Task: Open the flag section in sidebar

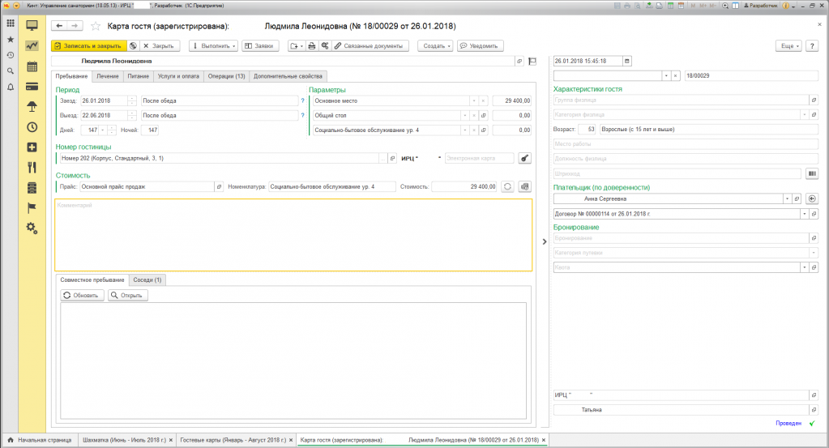Action: click(x=32, y=208)
